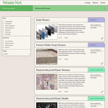Click Recyclable tag on Smile Plastics

pyautogui.click(x=93, y=28)
